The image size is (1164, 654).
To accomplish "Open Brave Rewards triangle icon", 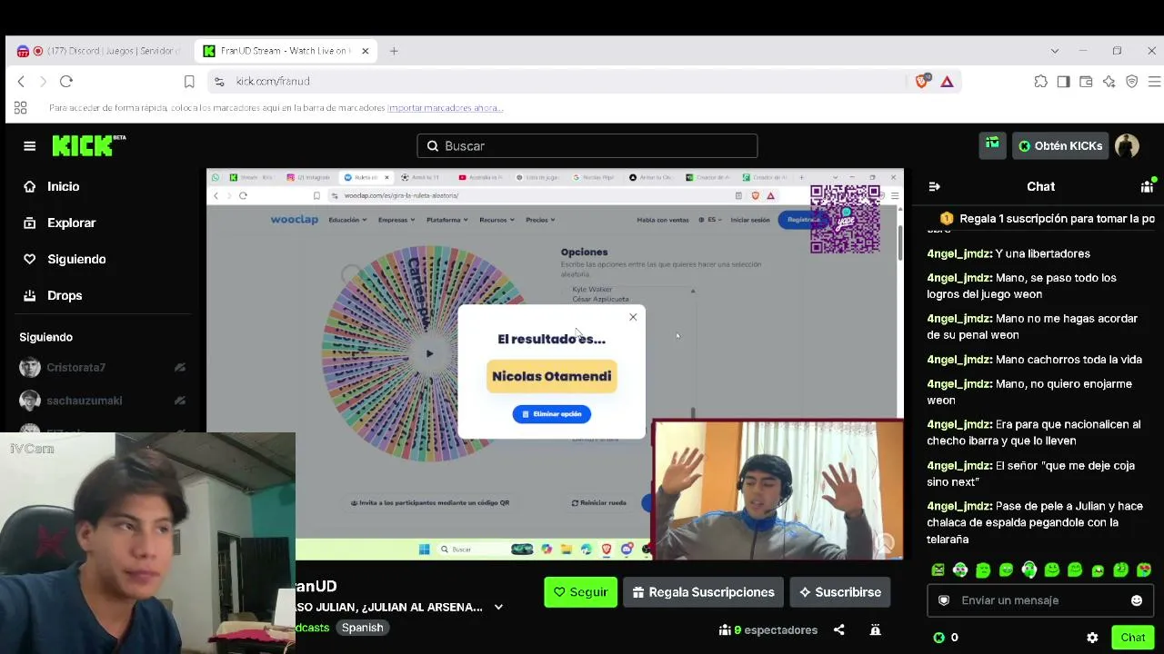I will [x=947, y=82].
